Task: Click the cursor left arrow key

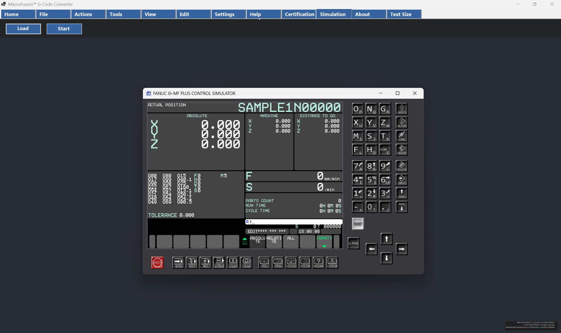Action: (371, 249)
